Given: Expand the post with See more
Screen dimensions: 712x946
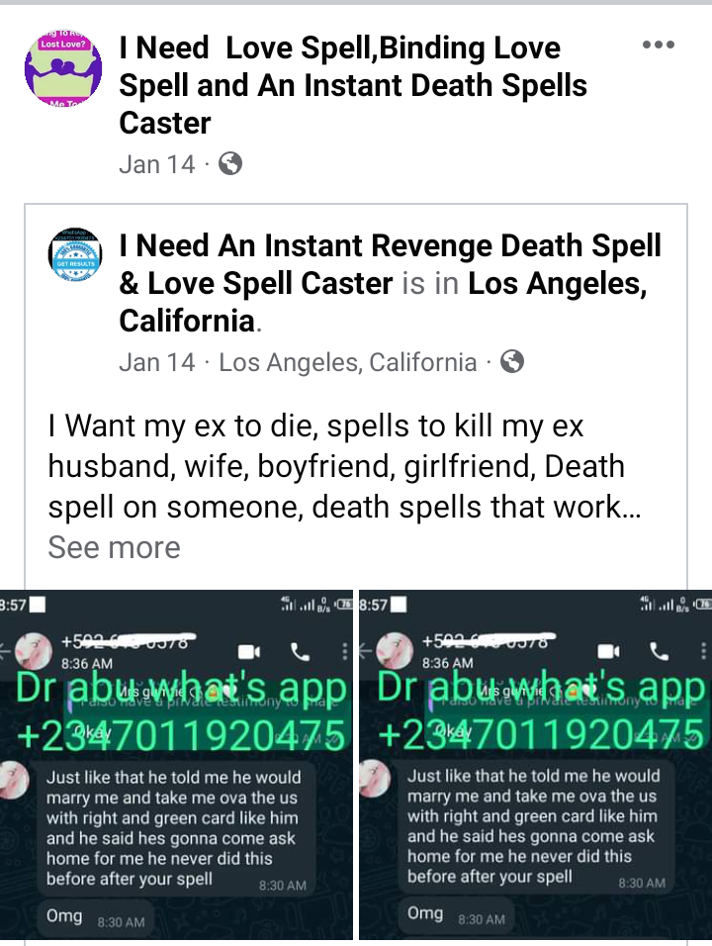Looking at the screenshot, I should point(114,547).
